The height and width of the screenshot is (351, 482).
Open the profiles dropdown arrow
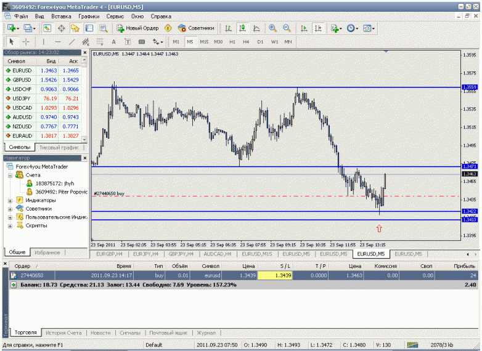pyautogui.click(x=34, y=28)
